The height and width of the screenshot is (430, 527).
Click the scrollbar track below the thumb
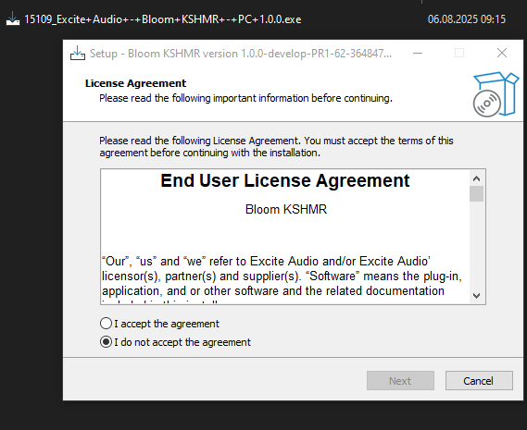click(x=476, y=245)
